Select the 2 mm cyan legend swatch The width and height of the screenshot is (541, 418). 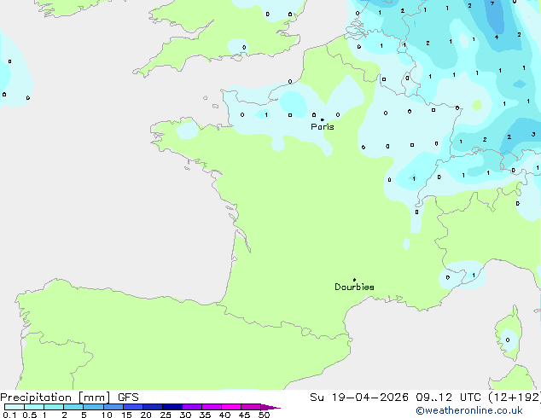click(x=73, y=407)
